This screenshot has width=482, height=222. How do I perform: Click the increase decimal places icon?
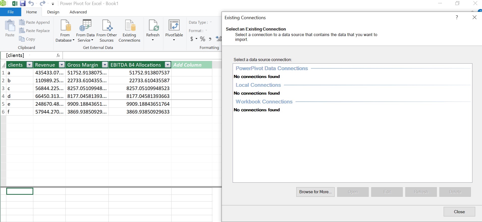point(219,39)
